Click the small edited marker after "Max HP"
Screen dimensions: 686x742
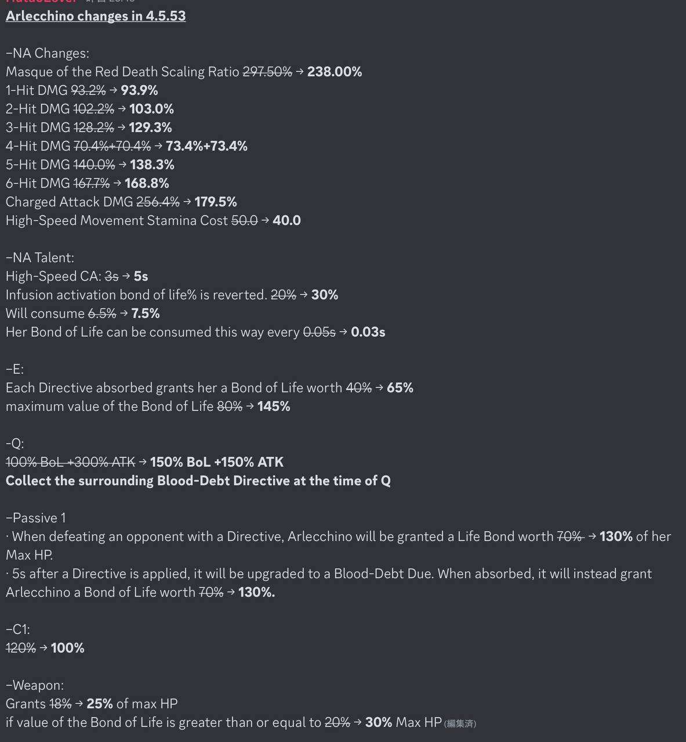click(460, 723)
